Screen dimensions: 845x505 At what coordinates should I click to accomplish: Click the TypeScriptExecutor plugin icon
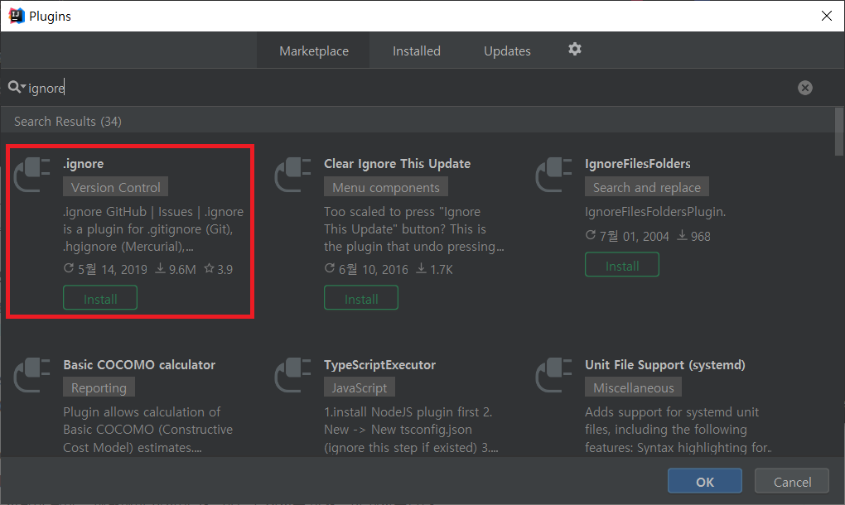tap(292, 375)
